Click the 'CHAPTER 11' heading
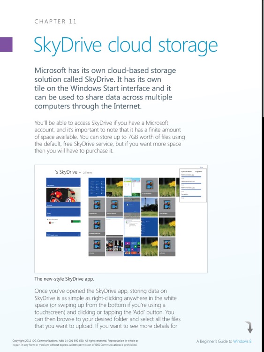Viewport: 264px width, 352px height. tap(55, 21)
